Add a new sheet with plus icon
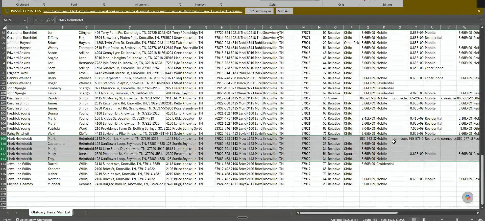The height and width of the screenshot is (221, 485). pos(86,213)
